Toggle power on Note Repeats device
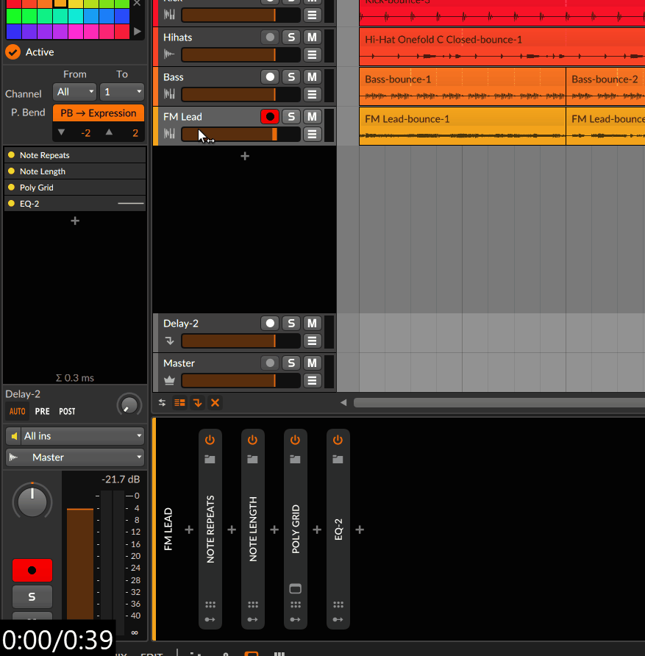The image size is (645, 656). pos(210,440)
